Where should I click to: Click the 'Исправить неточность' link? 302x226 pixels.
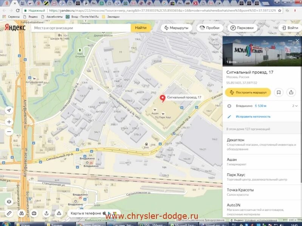click(x=253, y=116)
